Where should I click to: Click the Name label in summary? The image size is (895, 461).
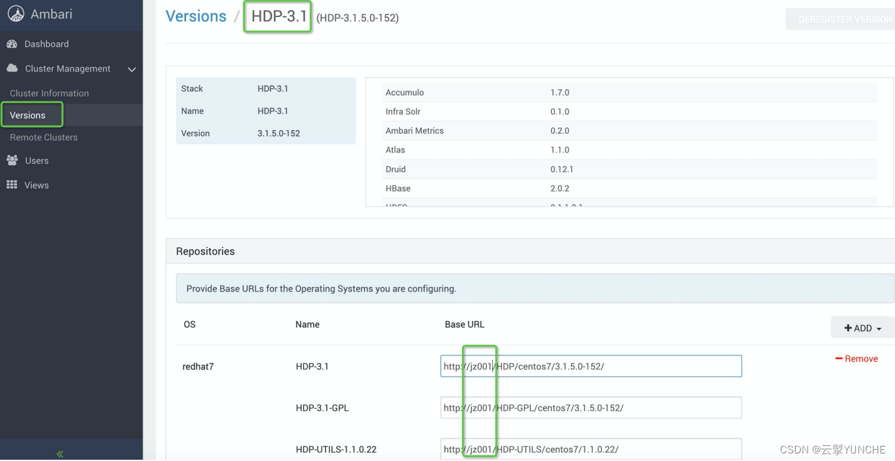pos(192,111)
